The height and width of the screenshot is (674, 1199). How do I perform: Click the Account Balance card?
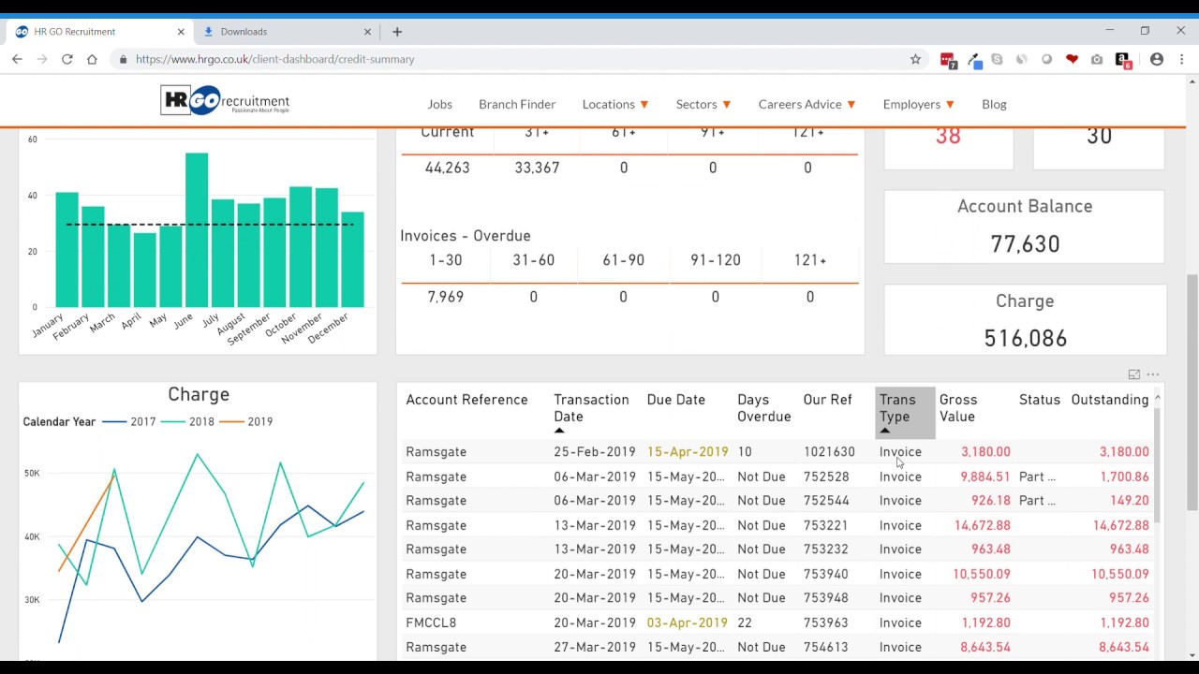point(1025,227)
